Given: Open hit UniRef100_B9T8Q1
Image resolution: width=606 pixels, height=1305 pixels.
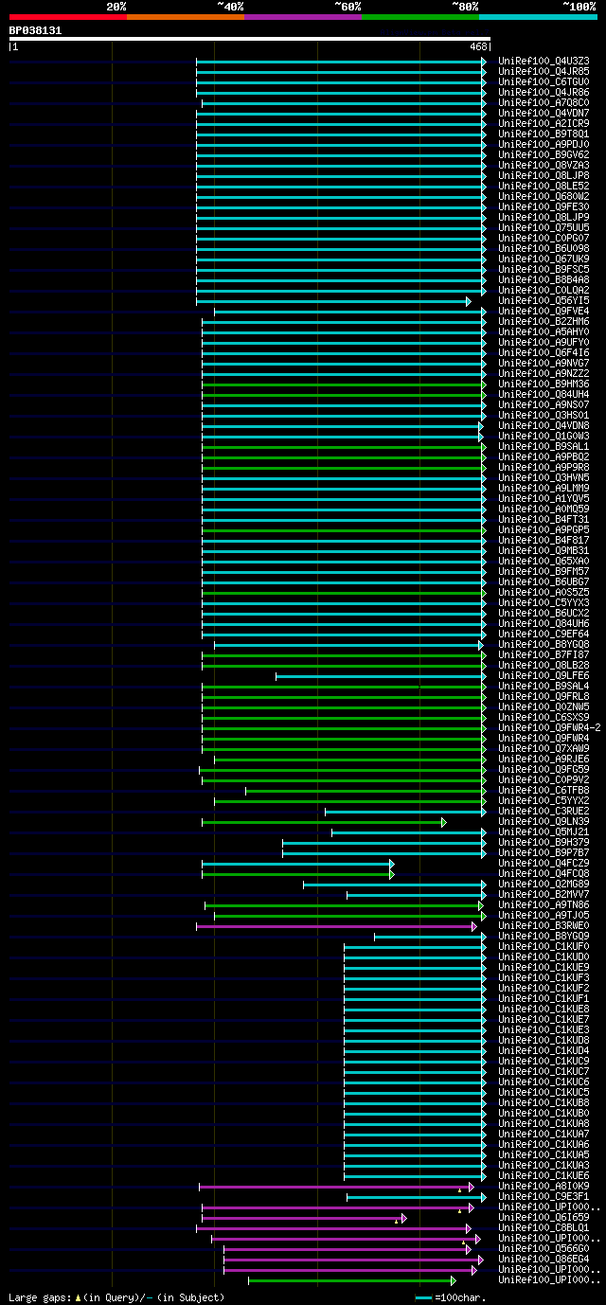Looking at the screenshot, I should [x=544, y=134].
